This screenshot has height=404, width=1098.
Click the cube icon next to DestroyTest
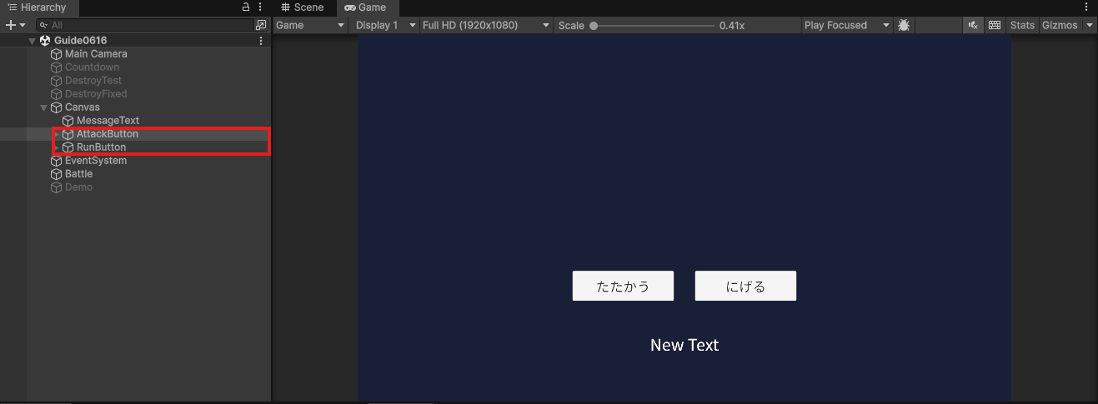pos(57,81)
